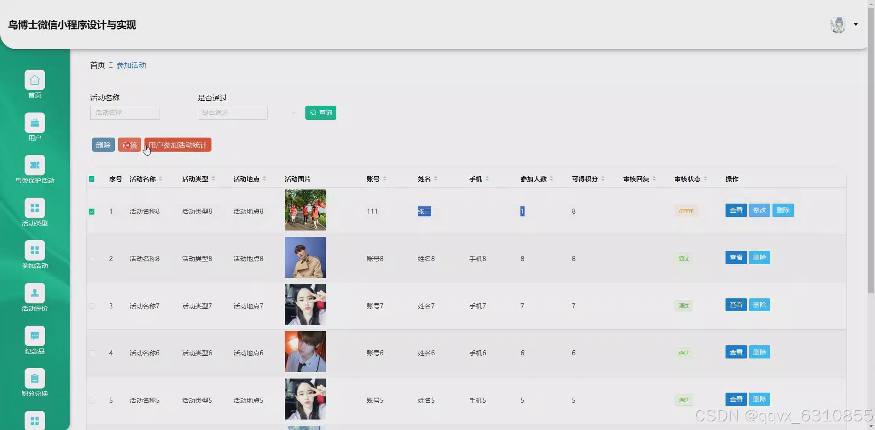875x430 pixels.
Task: Click the 通过 status tag in row 2
Action: pyautogui.click(x=684, y=258)
